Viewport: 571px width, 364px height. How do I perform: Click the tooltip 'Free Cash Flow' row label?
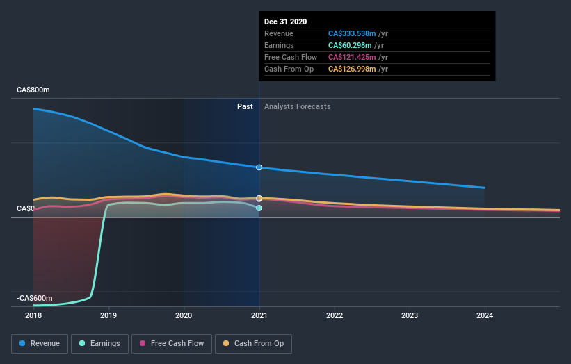291,58
